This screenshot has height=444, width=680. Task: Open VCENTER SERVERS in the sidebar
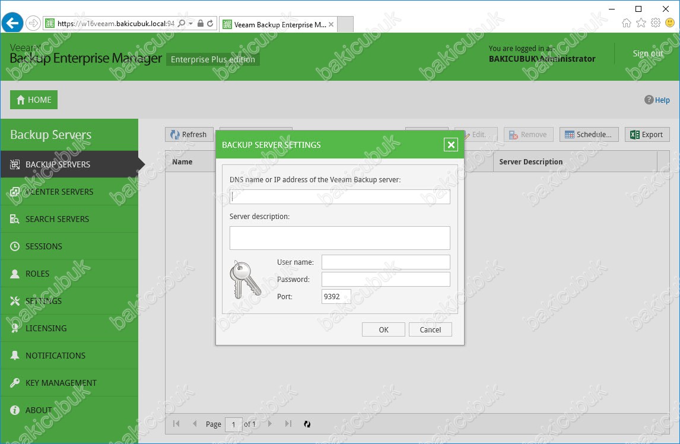pos(69,191)
